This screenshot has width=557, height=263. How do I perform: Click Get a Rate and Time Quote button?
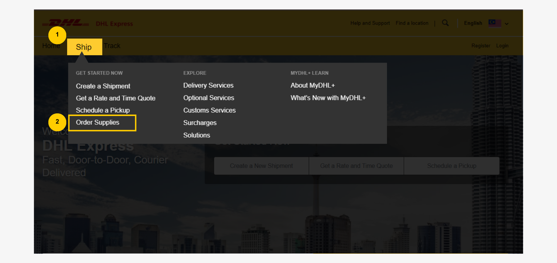tap(356, 166)
